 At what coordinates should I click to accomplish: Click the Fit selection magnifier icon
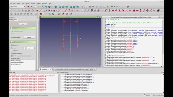click(x=46, y=7)
